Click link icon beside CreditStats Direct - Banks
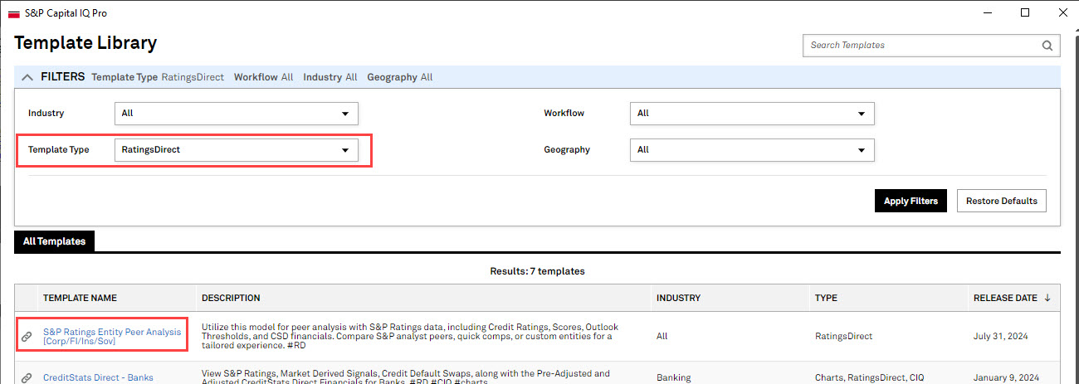The width and height of the screenshot is (1079, 384). [x=27, y=378]
